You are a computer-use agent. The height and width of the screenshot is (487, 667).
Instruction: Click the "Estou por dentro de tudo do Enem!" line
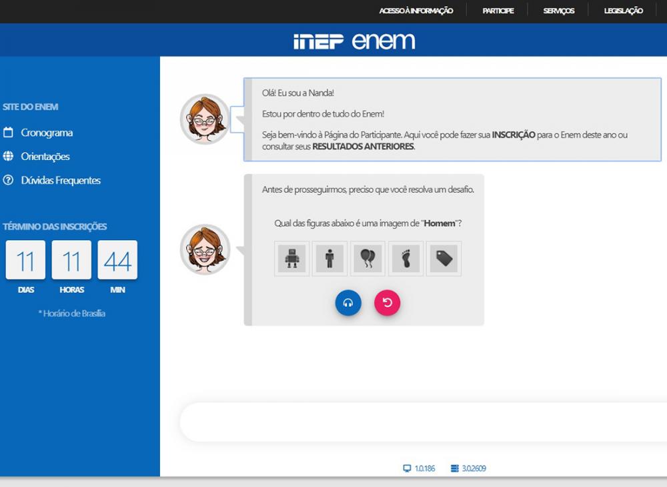(323, 114)
